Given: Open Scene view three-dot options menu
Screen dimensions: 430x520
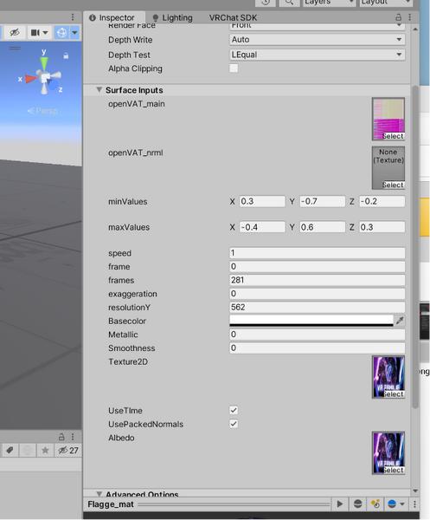Looking at the screenshot, I should coord(73,17).
